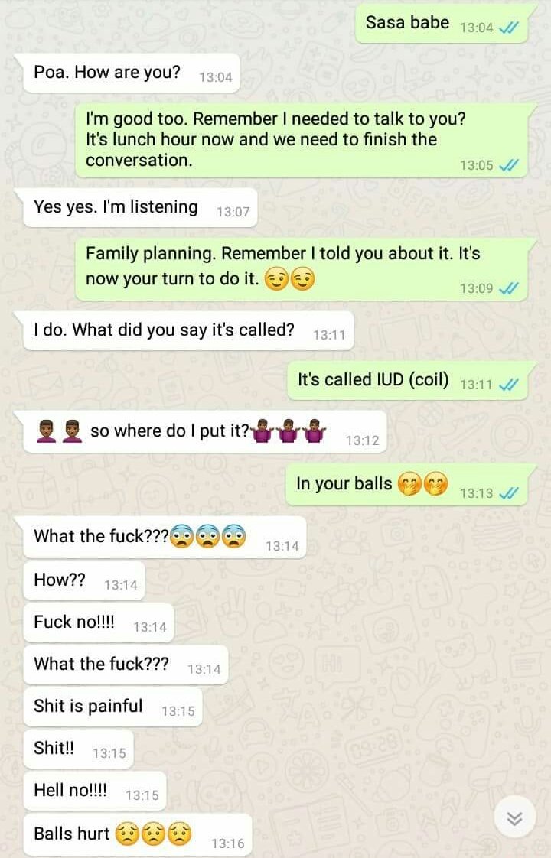
Task: Click read ticks on 'Sasa babe' message
Action: click(x=509, y=28)
